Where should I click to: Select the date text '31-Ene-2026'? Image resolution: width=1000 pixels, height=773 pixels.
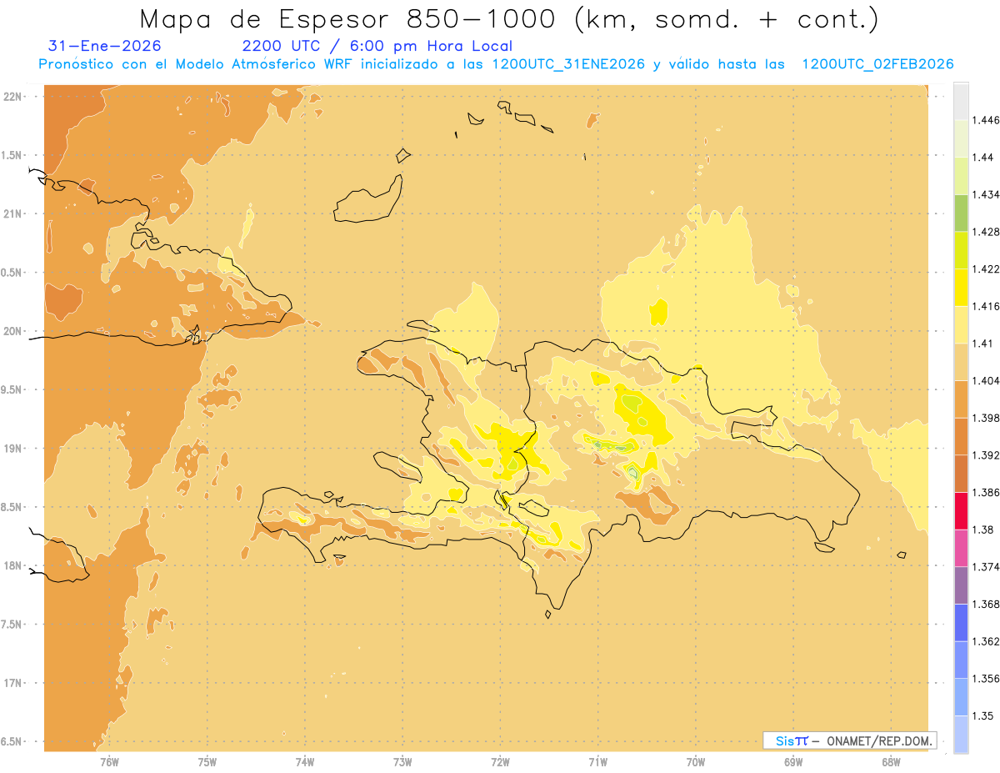(x=105, y=47)
